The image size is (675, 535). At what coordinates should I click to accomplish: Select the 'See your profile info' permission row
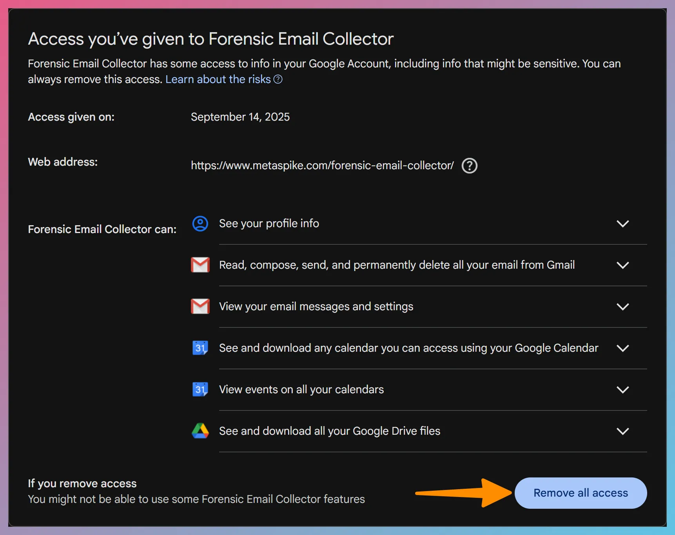click(x=269, y=224)
